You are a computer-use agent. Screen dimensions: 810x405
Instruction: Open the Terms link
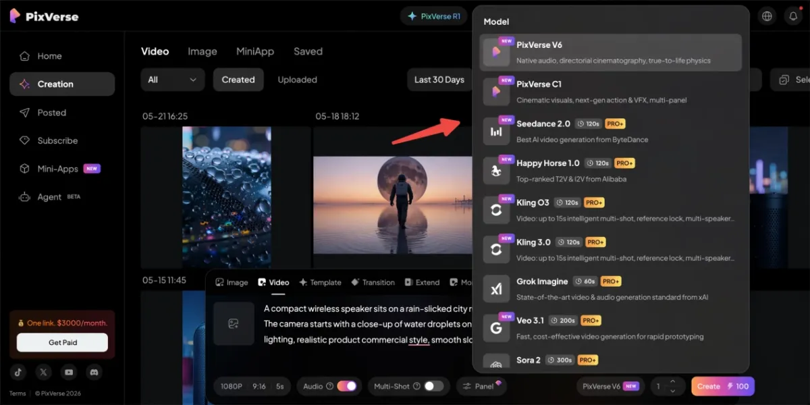click(18, 394)
